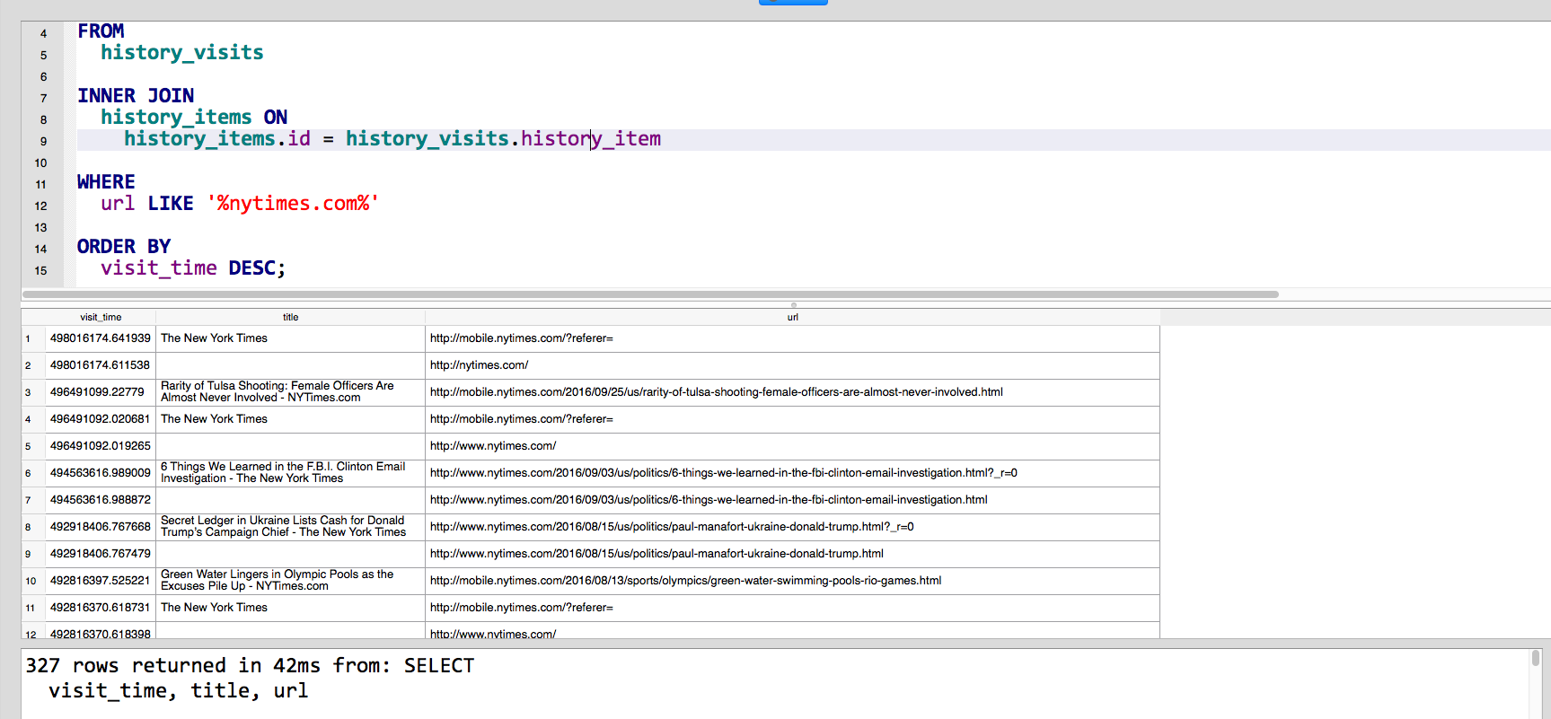Click history_visits on line 5
Viewport: 1551px width, 719px height.
pyautogui.click(x=182, y=53)
